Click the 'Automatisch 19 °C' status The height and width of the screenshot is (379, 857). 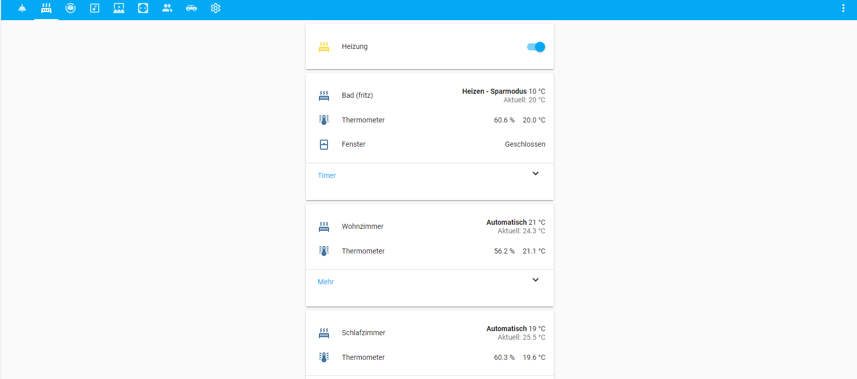click(516, 329)
